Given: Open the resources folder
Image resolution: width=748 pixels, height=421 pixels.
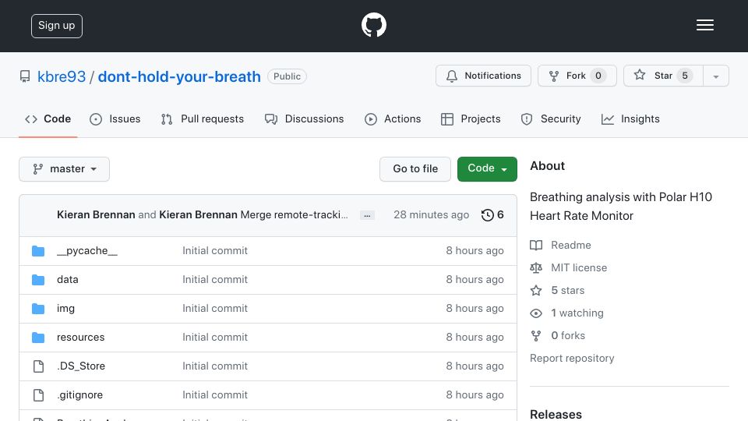Looking at the screenshot, I should pos(80,338).
